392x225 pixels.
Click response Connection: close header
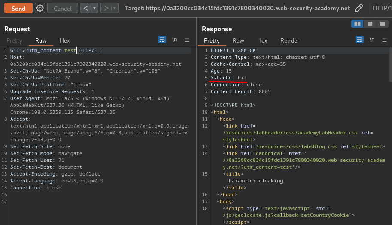tap(236, 85)
